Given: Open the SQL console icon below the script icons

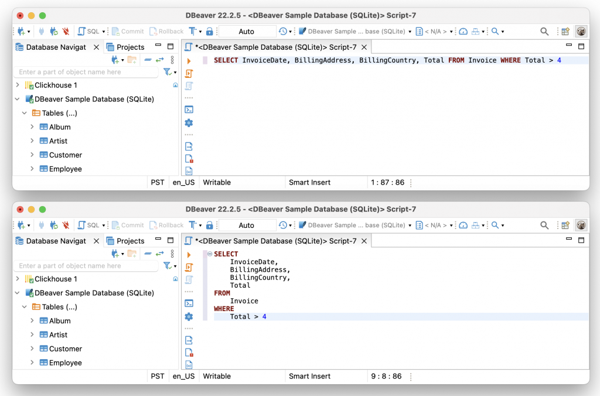Looking at the screenshot, I should pyautogui.click(x=189, y=109).
